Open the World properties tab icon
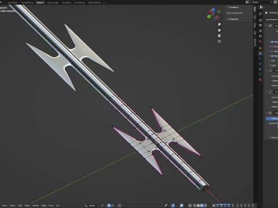278x208 pixels. pyautogui.click(x=261, y=42)
